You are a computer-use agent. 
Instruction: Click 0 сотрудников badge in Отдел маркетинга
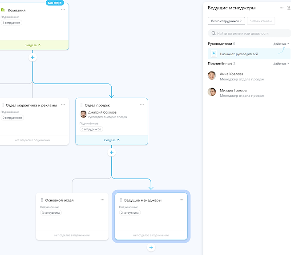pyautogui.click(x=12, y=118)
